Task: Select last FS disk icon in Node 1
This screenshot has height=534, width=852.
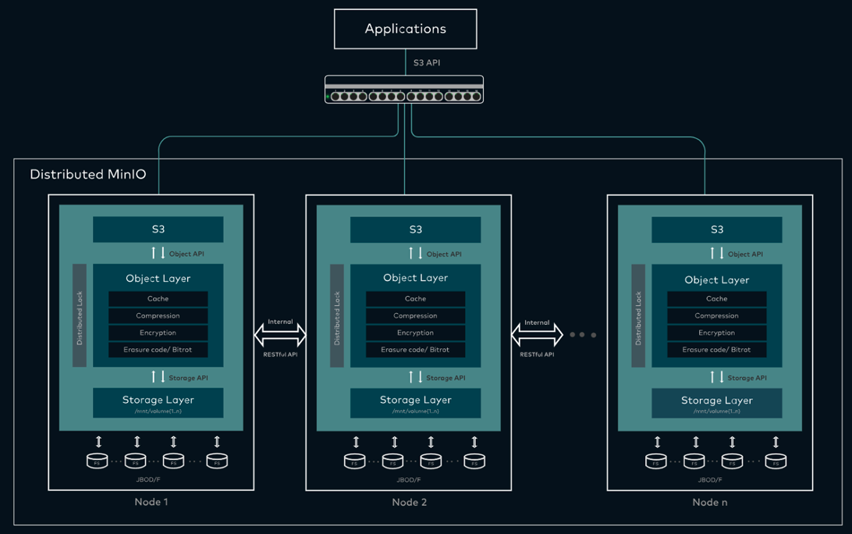Action: click(x=217, y=461)
